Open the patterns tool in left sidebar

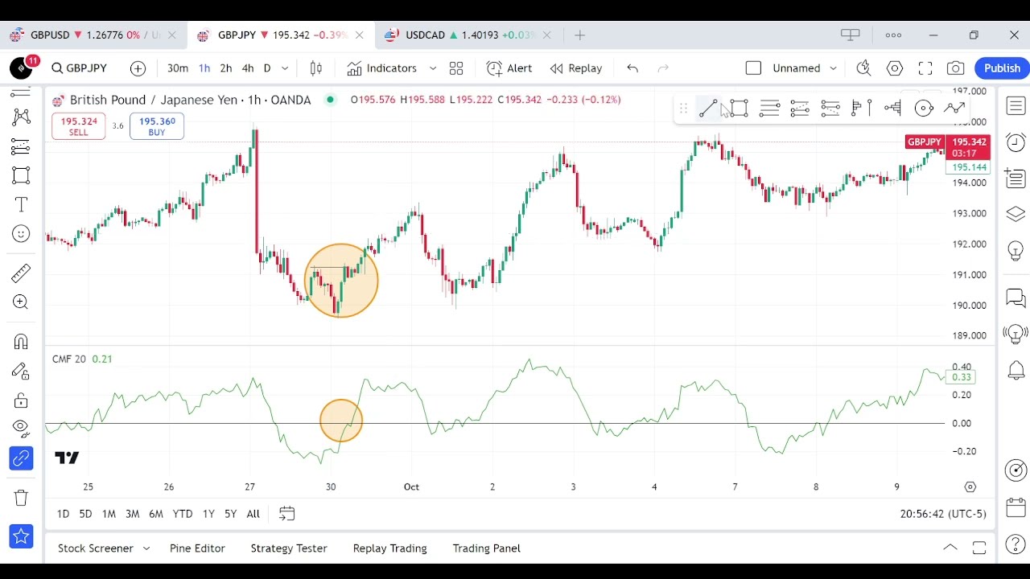coord(21,117)
